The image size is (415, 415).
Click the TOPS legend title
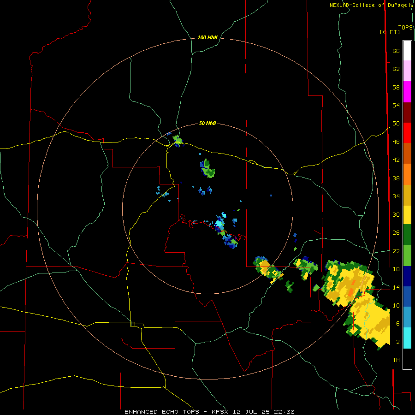[x=405, y=28]
